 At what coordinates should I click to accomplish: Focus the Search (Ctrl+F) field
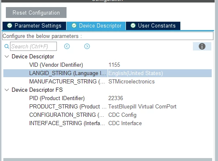[33, 46]
